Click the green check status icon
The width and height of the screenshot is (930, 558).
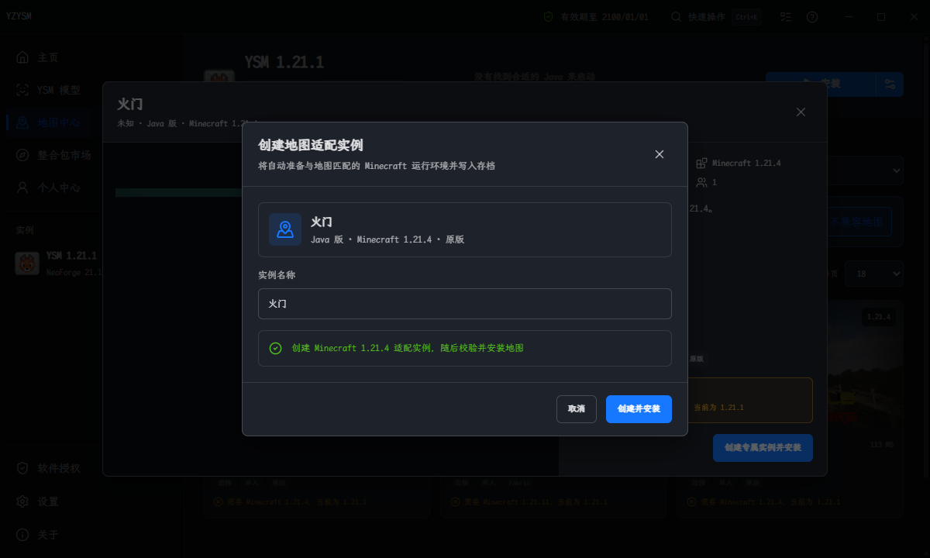click(275, 349)
